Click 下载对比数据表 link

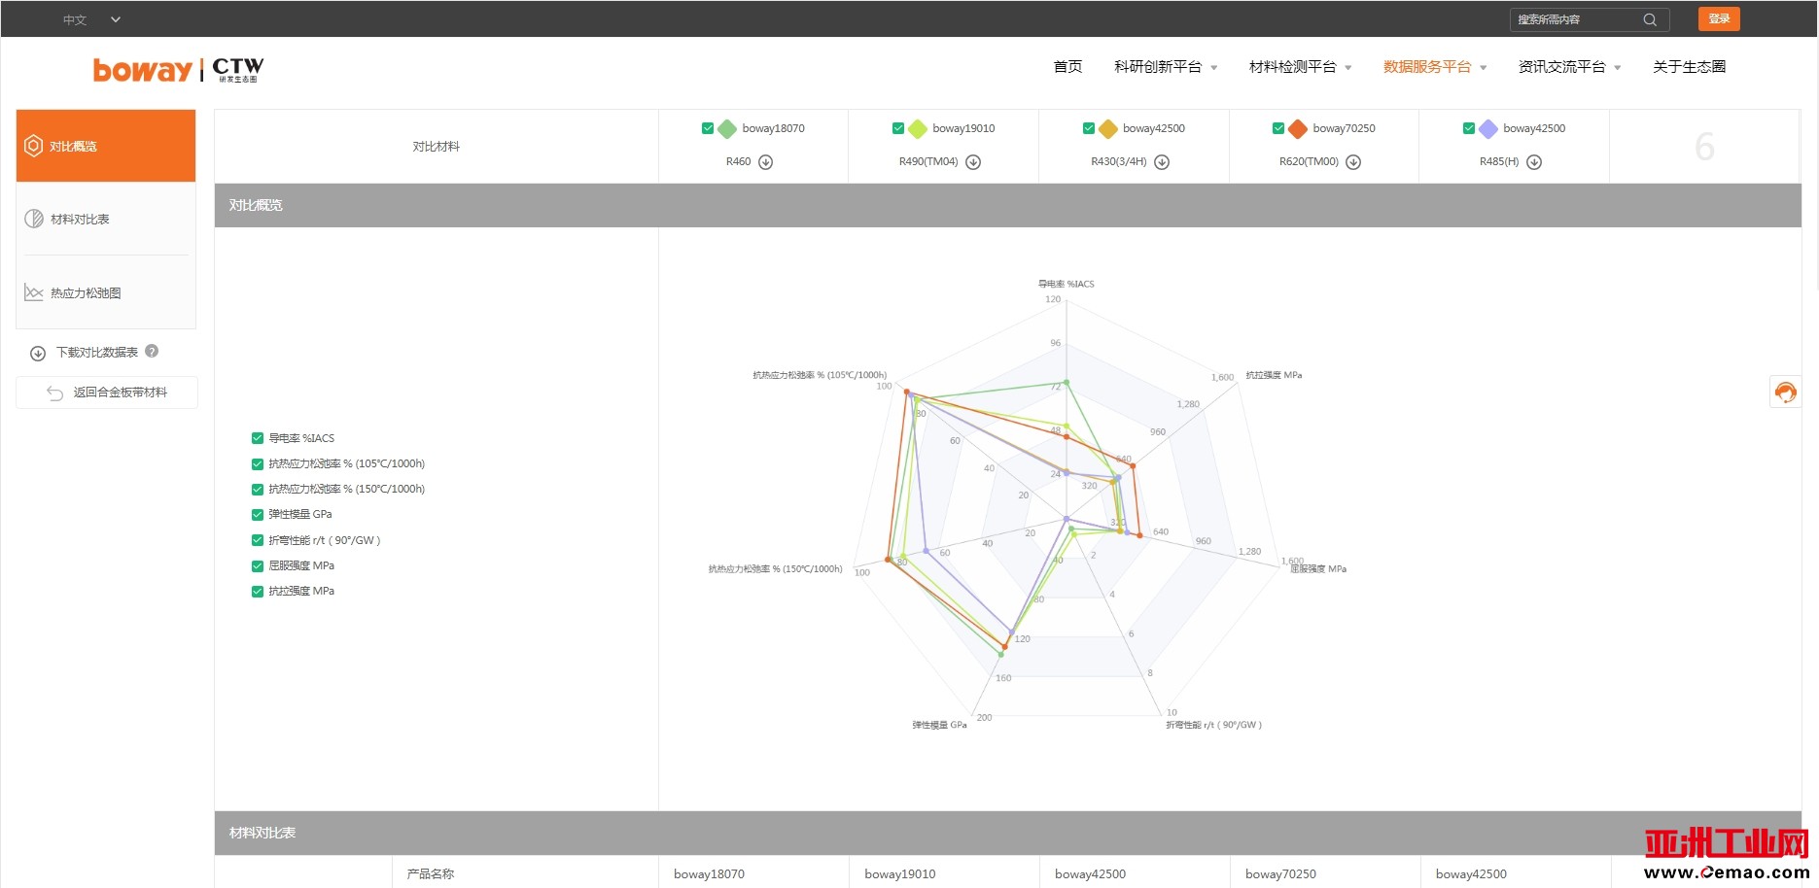coord(97,353)
